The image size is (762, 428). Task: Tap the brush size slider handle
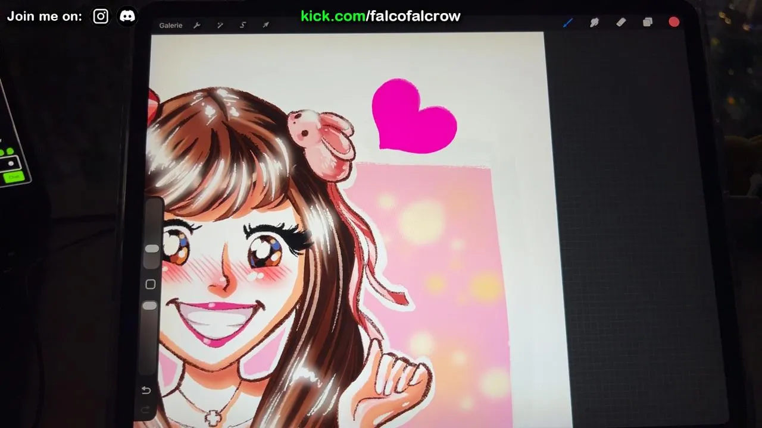point(152,248)
